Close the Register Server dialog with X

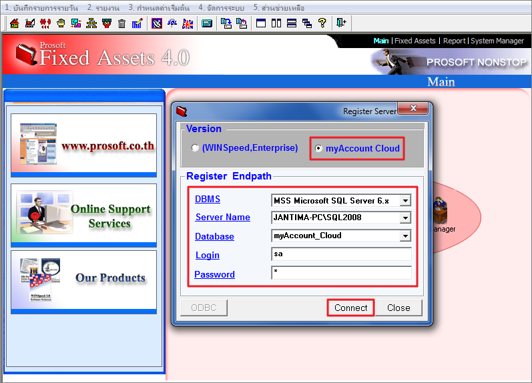pyautogui.click(x=413, y=109)
